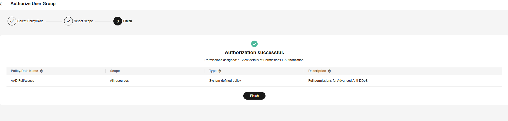Click the 'Finish' step label in wizard
Image resolution: width=508 pixels, height=121 pixels.
click(x=127, y=21)
